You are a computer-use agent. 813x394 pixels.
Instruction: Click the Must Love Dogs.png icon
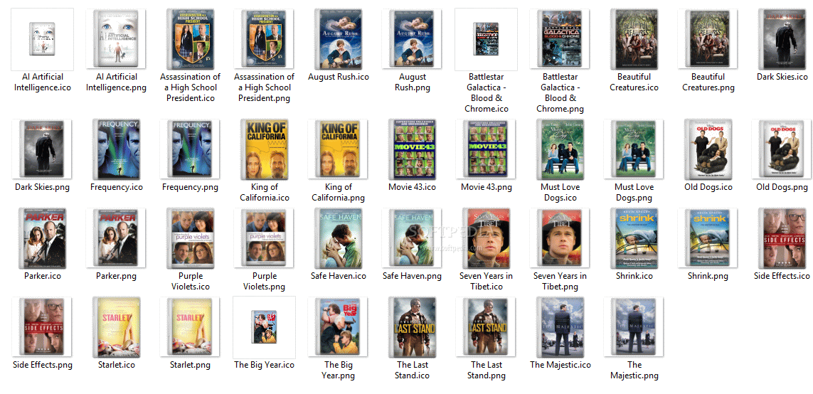click(634, 149)
